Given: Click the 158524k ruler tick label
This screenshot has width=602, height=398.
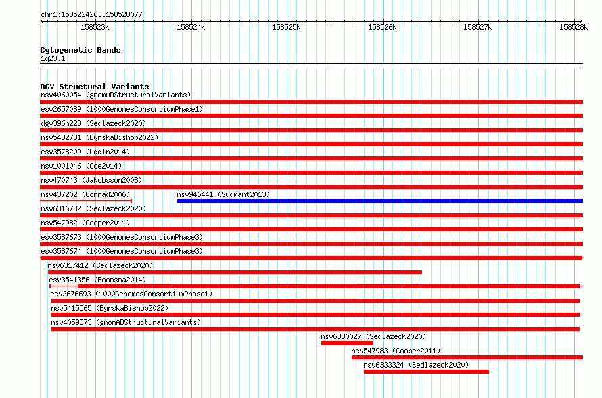Looking at the screenshot, I should pyautogui.click(x=191, y=27).
